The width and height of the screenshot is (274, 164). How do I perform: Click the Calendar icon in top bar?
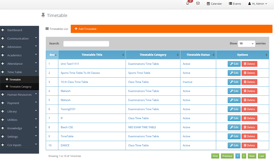(208, 4)
